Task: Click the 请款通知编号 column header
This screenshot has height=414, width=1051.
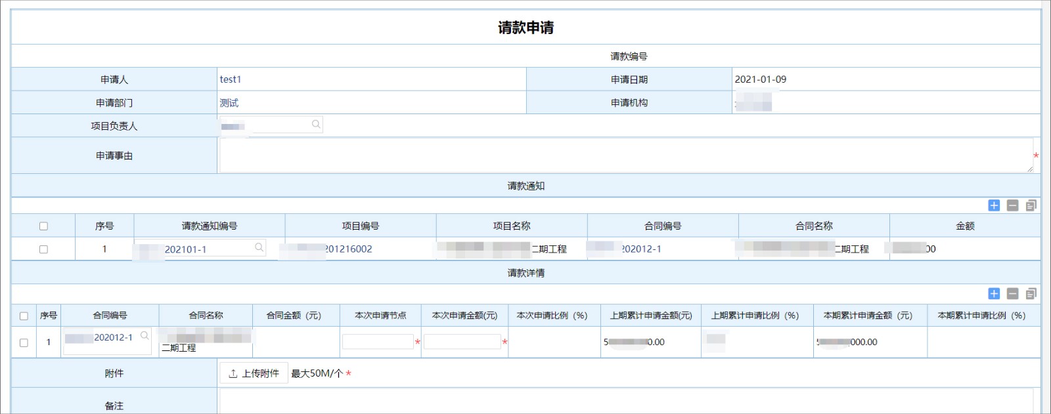Action: tap(210, 226)
